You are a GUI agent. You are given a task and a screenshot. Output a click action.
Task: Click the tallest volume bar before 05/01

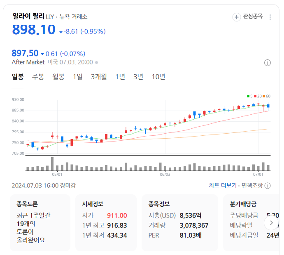click(x=52, y=164)
